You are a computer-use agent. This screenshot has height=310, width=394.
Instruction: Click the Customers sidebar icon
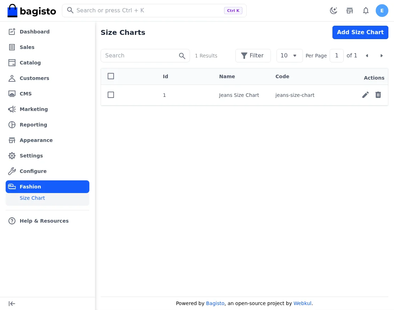[x=12, y=78]
